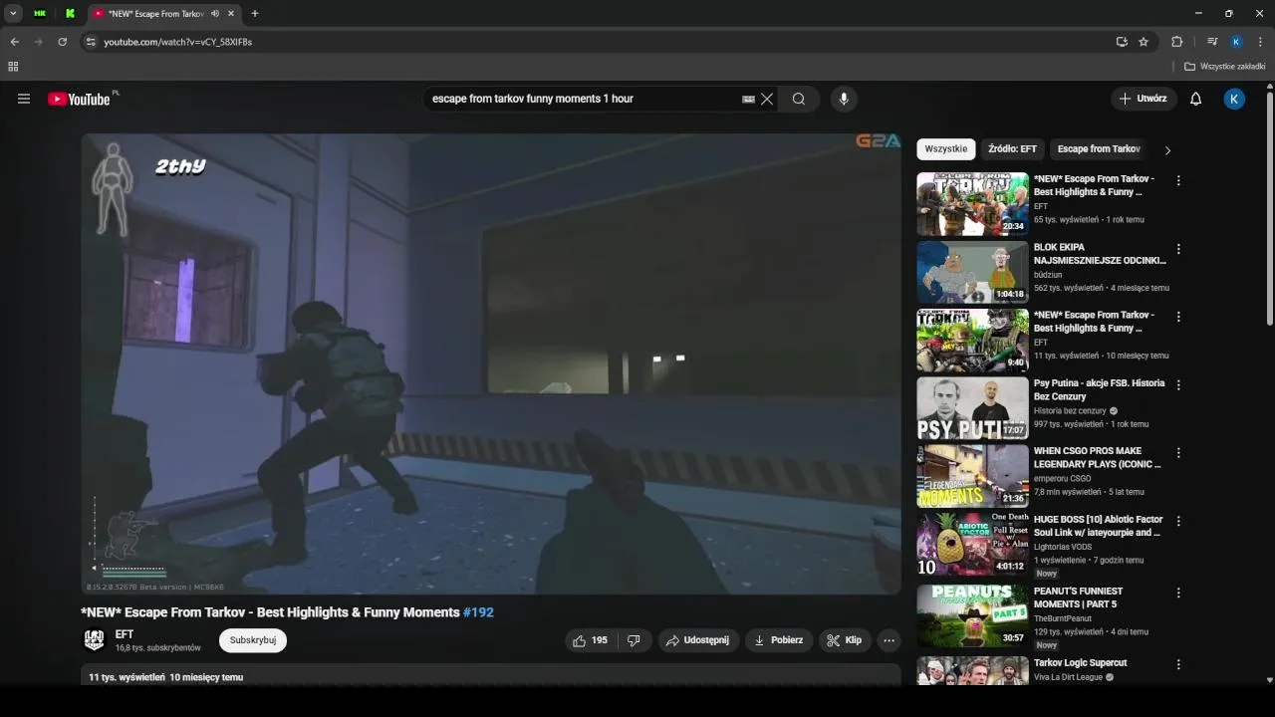This screenshot has width=1275, height=717.
Task: Click the video player to pause playback
Action: (491, 364)
